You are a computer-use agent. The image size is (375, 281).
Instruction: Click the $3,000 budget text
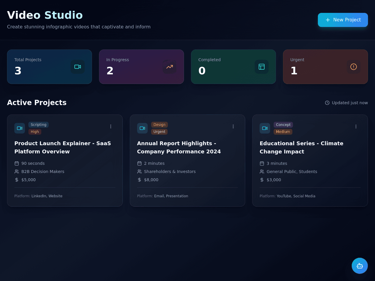[274, 180]
